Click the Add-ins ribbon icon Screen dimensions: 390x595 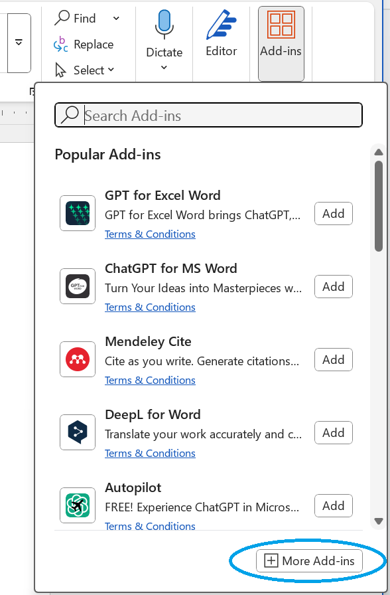pyautogui.click(x=281, y=30)
